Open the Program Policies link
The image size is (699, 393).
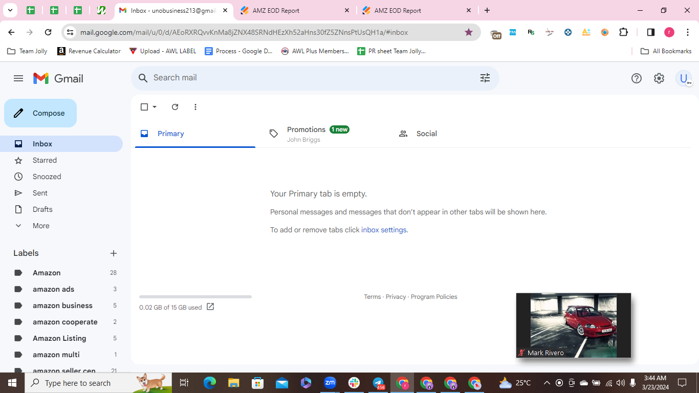pos(434,297)
